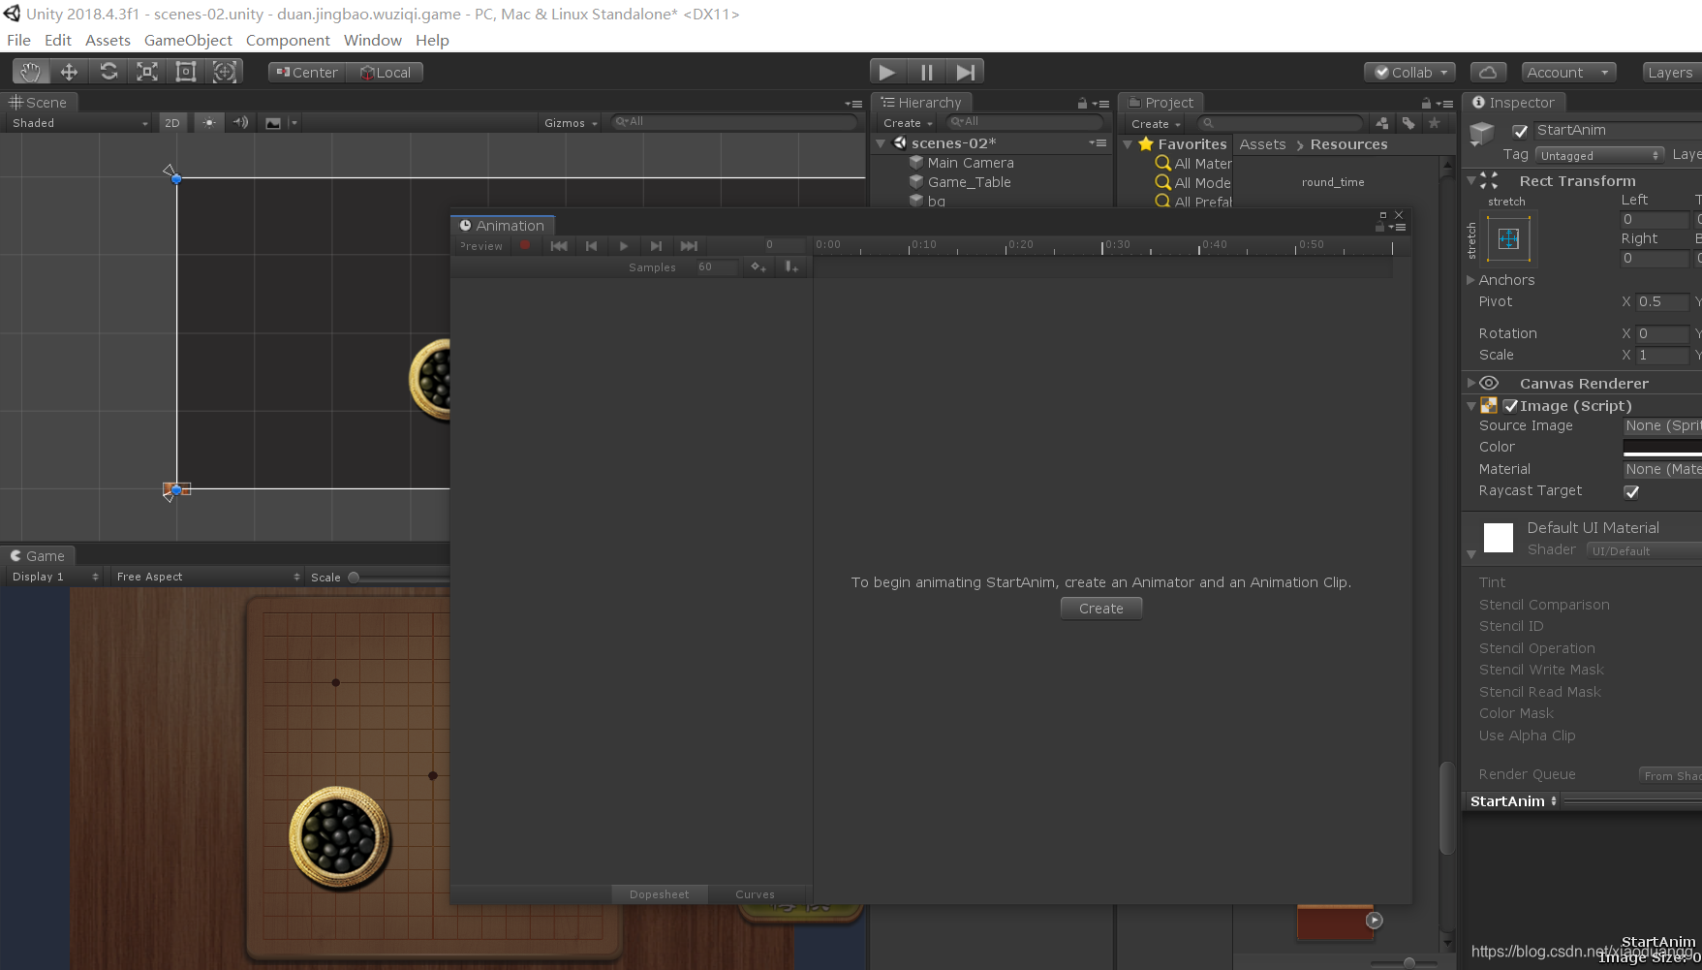This screenshot has width=1702, height=970.
Task: Open the Layers dropdown
Action: click(x=1672, y=73)
